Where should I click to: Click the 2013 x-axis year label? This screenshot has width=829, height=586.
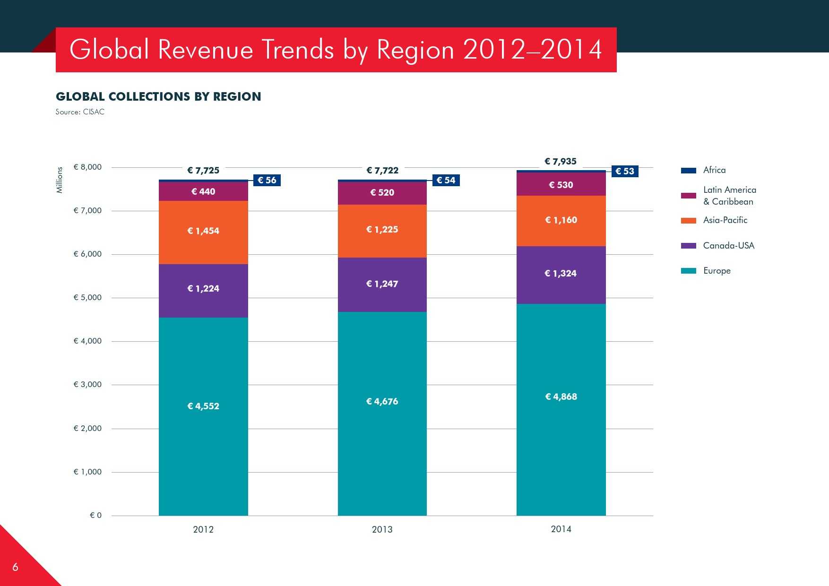point(382,529)
